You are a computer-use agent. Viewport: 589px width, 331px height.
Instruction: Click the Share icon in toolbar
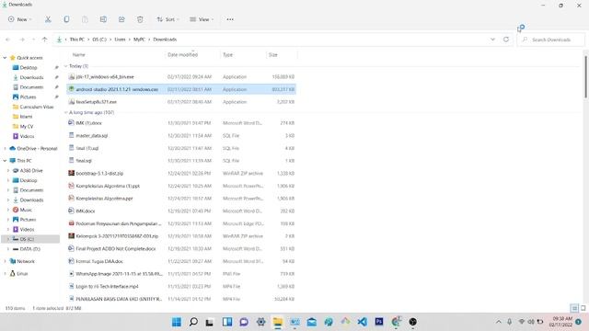[x=121, y=19]
